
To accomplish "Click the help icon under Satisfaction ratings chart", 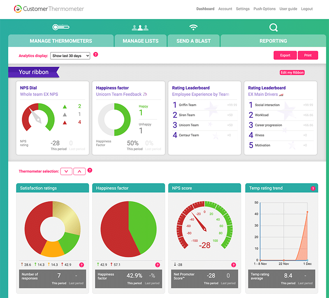I will coord(81,265).
